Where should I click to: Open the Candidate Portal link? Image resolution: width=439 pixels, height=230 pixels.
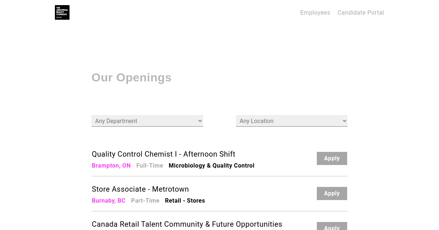pyautogui.click(x=361, y=12)
